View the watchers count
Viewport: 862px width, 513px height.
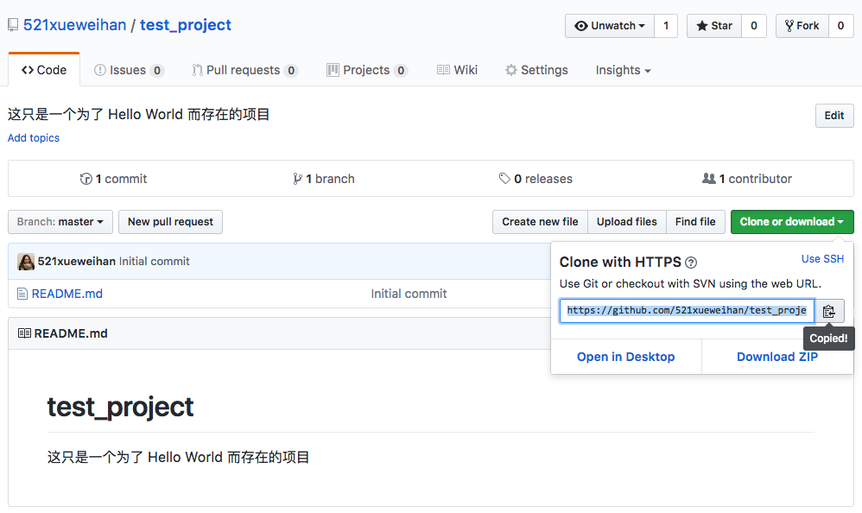coord(666,26)
